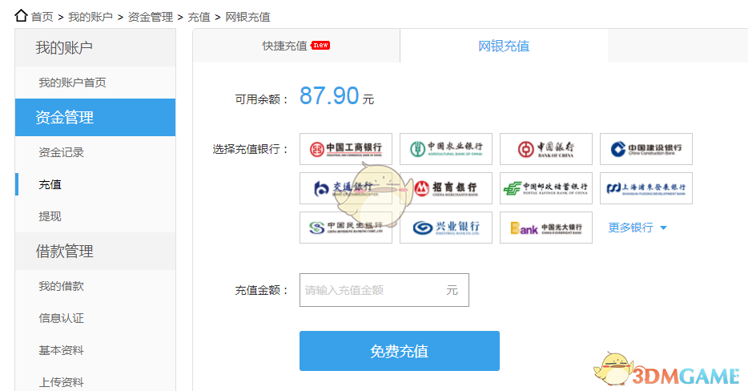Choose 中国工商银行 bank logo

[346, 149]
